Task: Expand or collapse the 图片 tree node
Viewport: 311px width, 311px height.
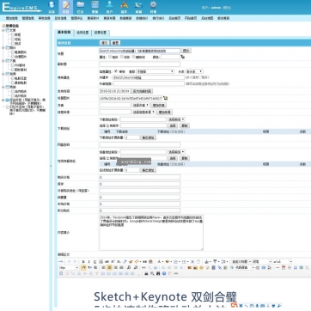Action: pos(3,48)
